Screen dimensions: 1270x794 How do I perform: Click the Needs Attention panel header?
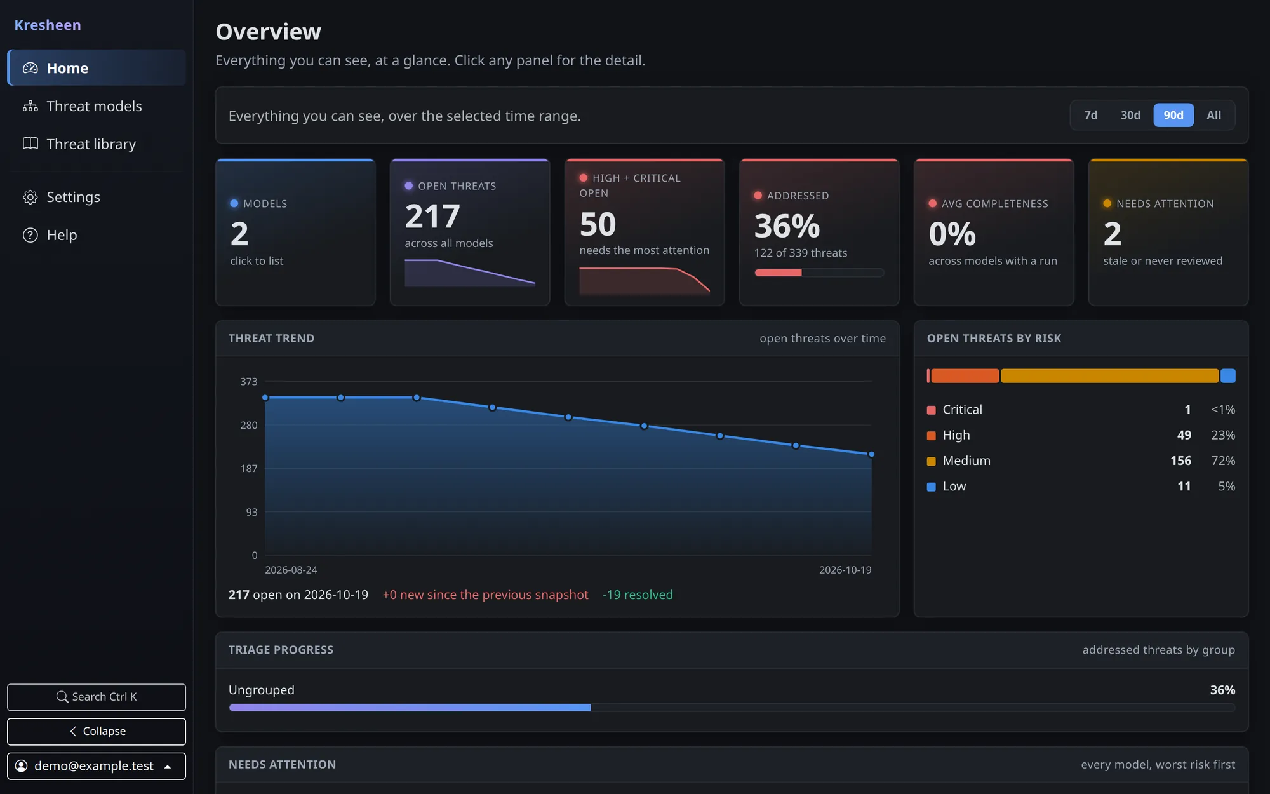(732, 764)
